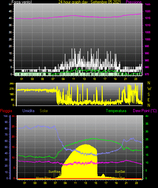Click wind speed axis value 45

click(10, 11)
